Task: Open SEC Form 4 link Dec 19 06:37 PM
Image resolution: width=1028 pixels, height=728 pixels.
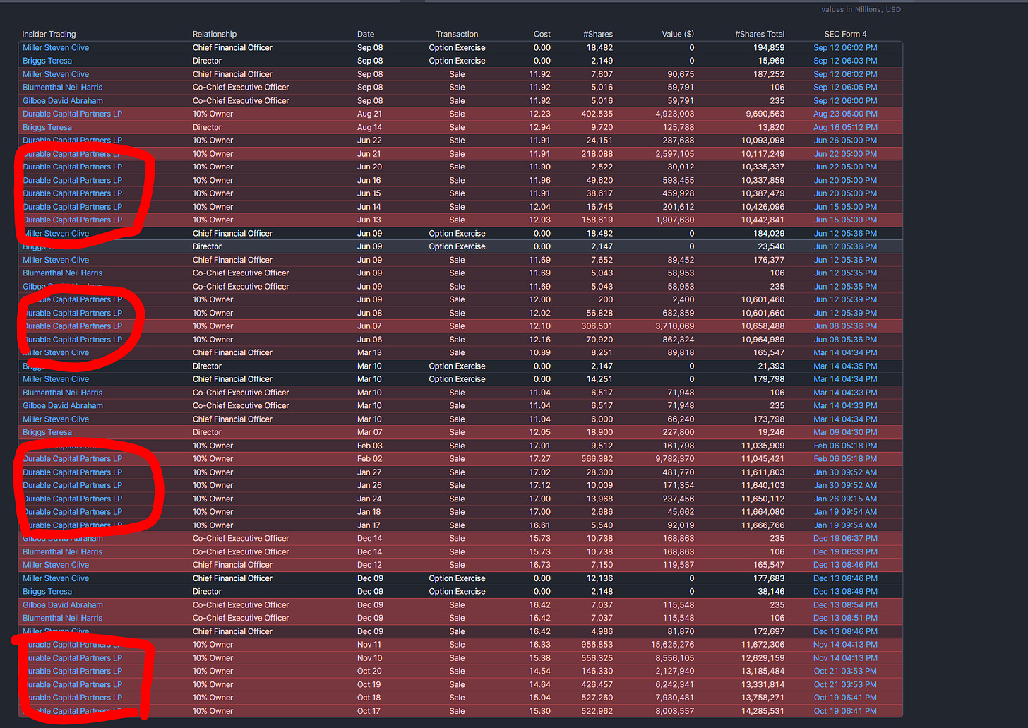Action: [845, 538]
